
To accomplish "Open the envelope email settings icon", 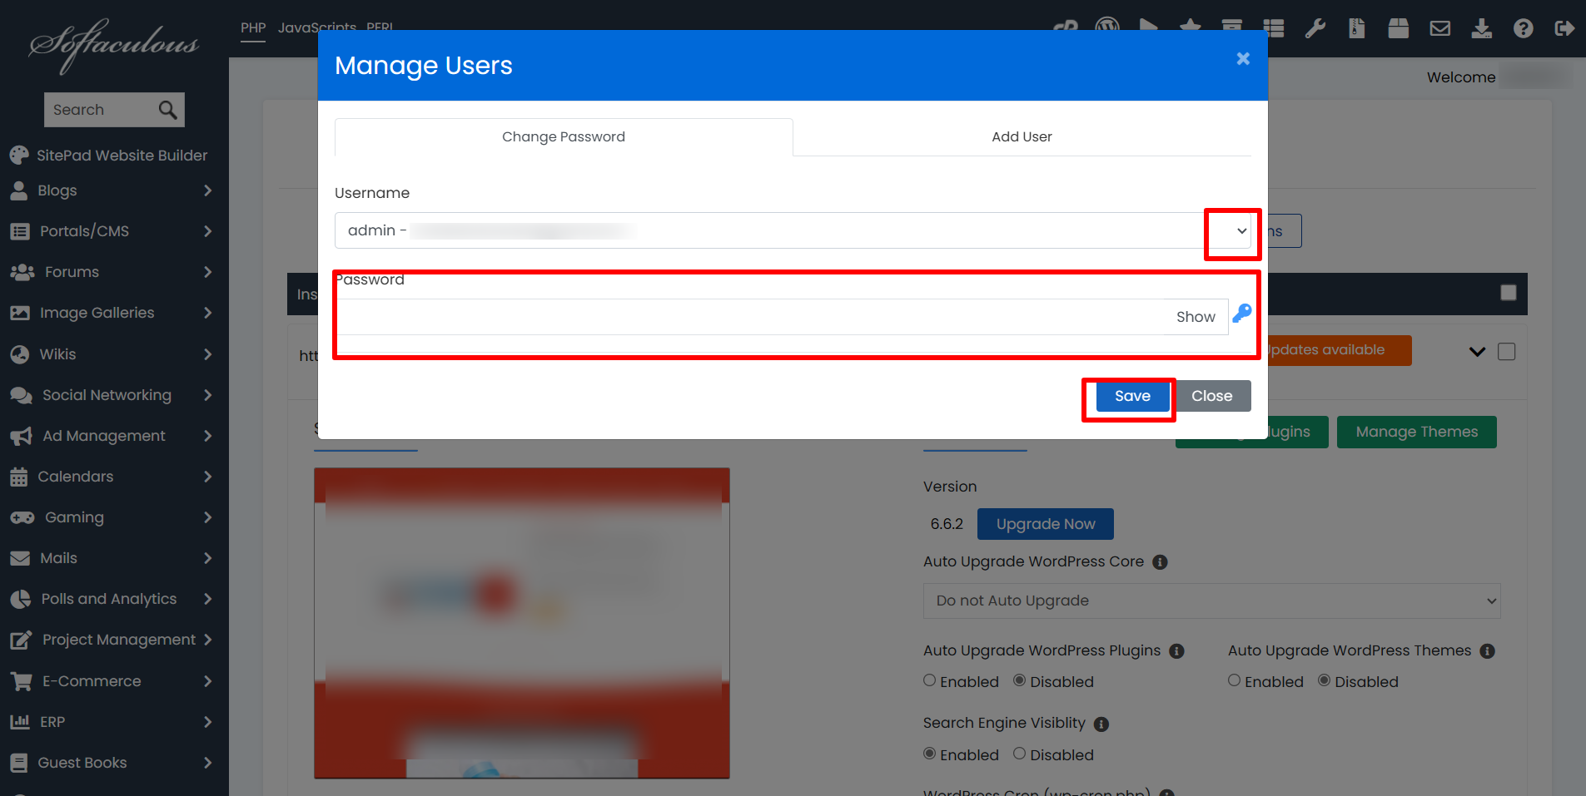I will (1440, 29).
